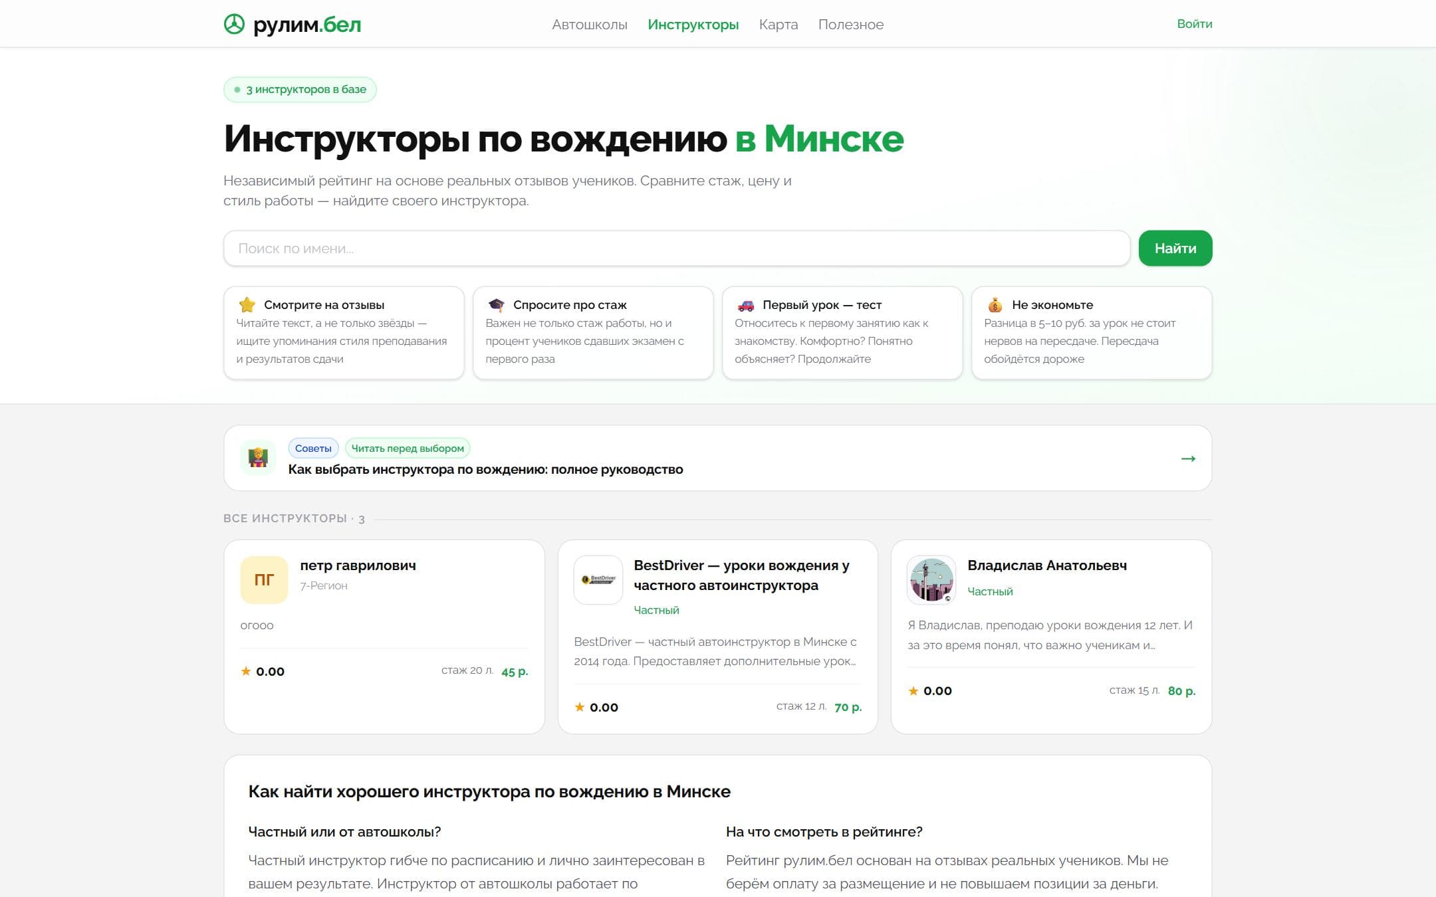Click Владислав Анатольевч's round avatar photo
The image size is (1436, 897).
pos(931,580)
